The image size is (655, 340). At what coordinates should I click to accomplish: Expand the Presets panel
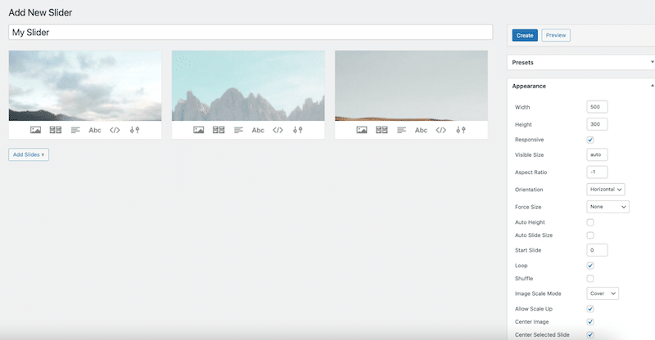pyautogui.click(x=581, y=62)
